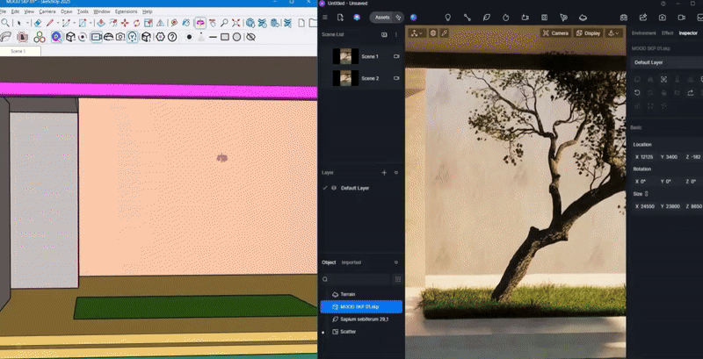This screenshot has width=703, height=359.
Task: Toggle the grid view icon beside object search
Action: [x=398, y=279]
